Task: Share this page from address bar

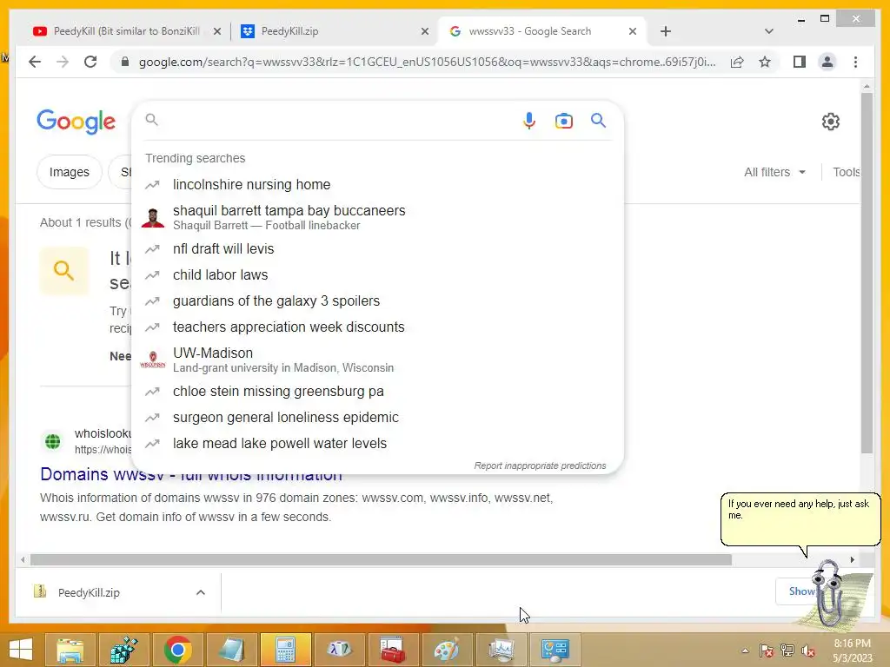Action: point(737,62)
